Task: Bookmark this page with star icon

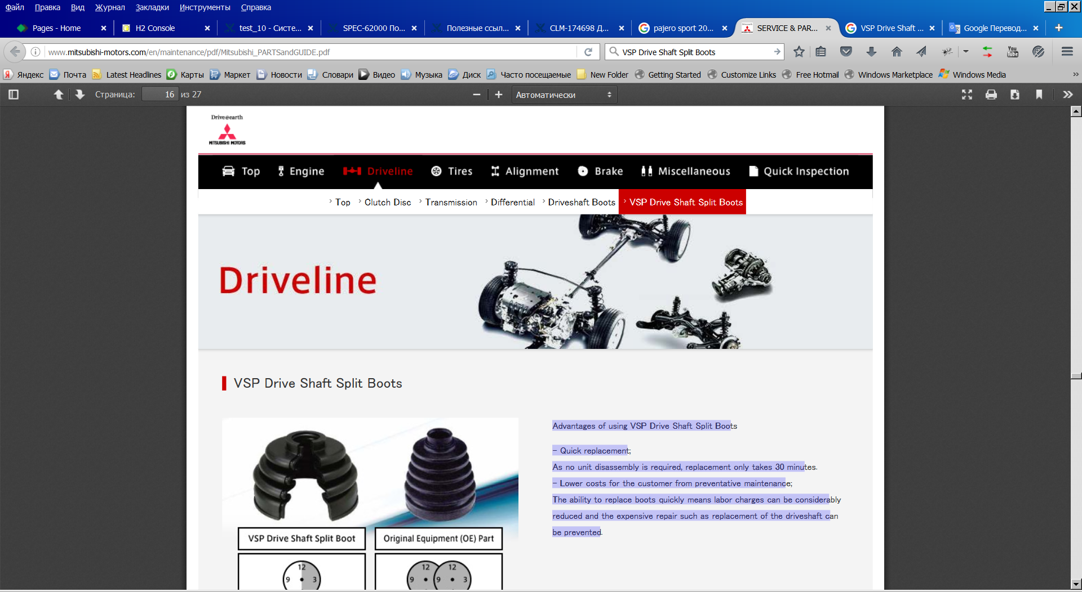Action: (799, 52)
